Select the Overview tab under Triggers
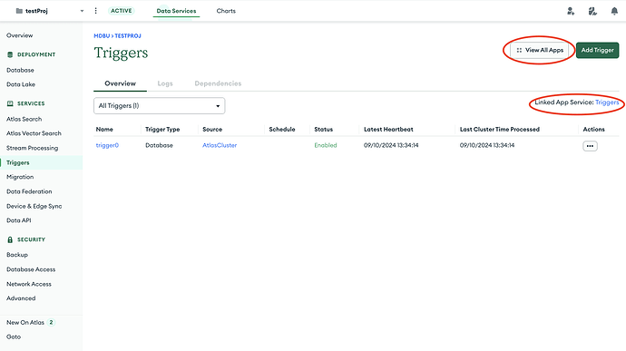The height and width of the screenshot is (351, 626). click(x=120, y=83)
